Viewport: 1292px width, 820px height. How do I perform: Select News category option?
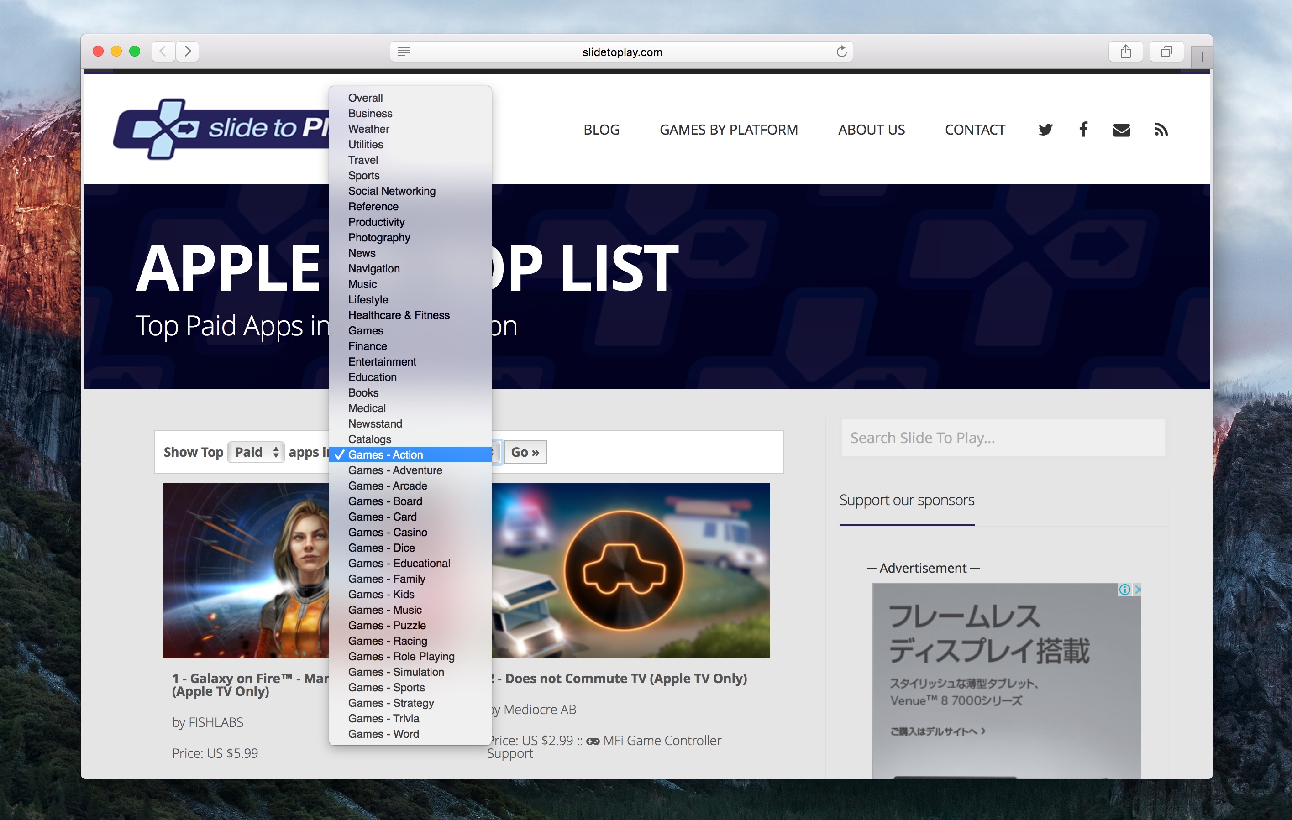click(x=410, y=253)
